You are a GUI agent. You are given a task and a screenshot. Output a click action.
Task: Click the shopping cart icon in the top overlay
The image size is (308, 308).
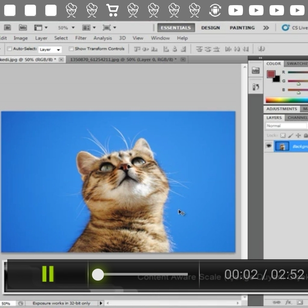tap(113, 10)
